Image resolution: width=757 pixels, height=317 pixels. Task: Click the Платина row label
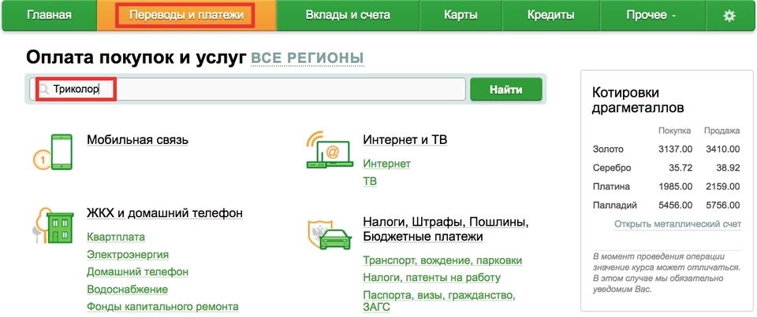pyautogui.click(x=611, y=186)
